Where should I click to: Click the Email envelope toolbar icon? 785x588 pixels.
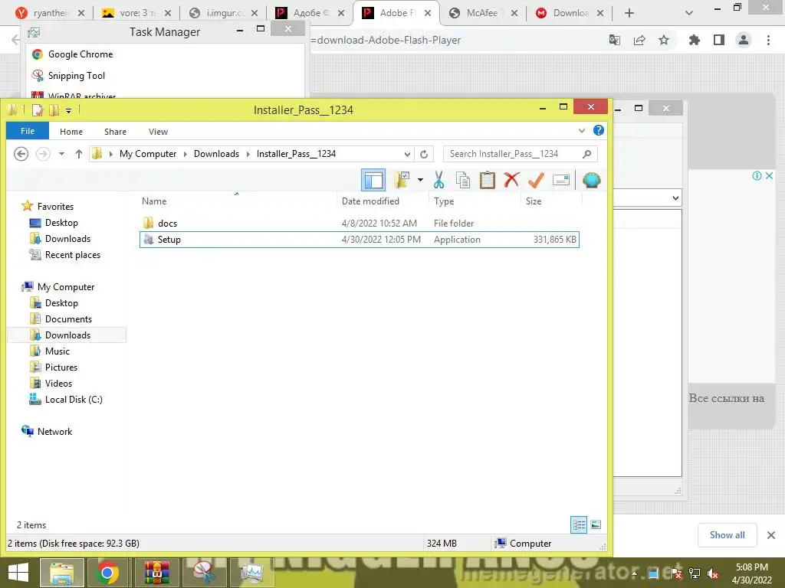[560, 180]
